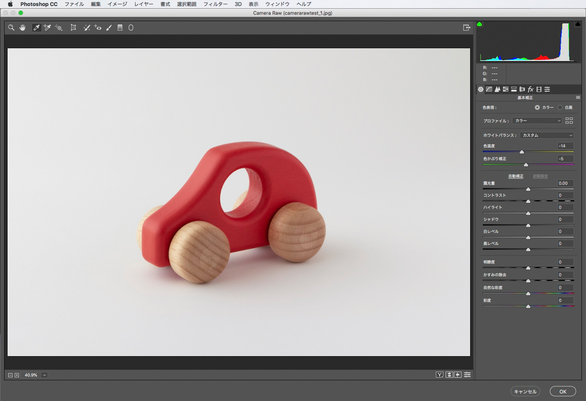The height and width of the screenshot is (401, 586).
Task: Click the 自動補正 link
Action: point(515,176)
